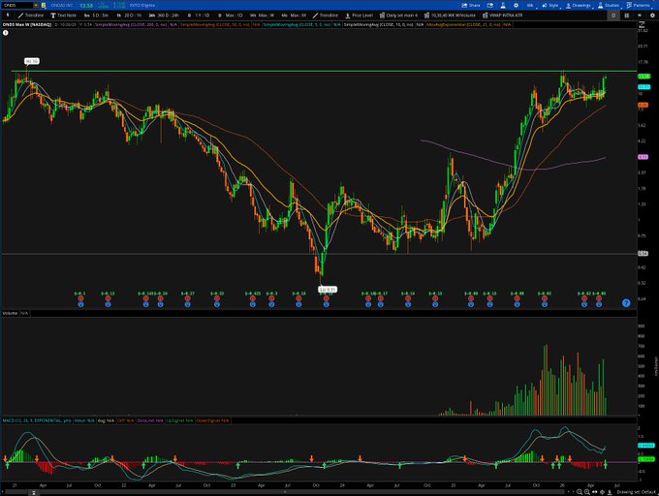Open toolbar settings gear icon
Image resolution: width=659 pixels, height=496 pixels.
coord(652,15)
